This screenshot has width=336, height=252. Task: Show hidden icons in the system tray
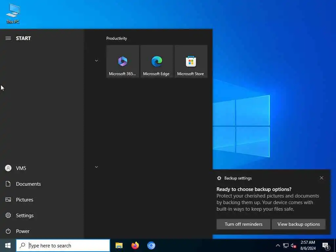(278, 245)
